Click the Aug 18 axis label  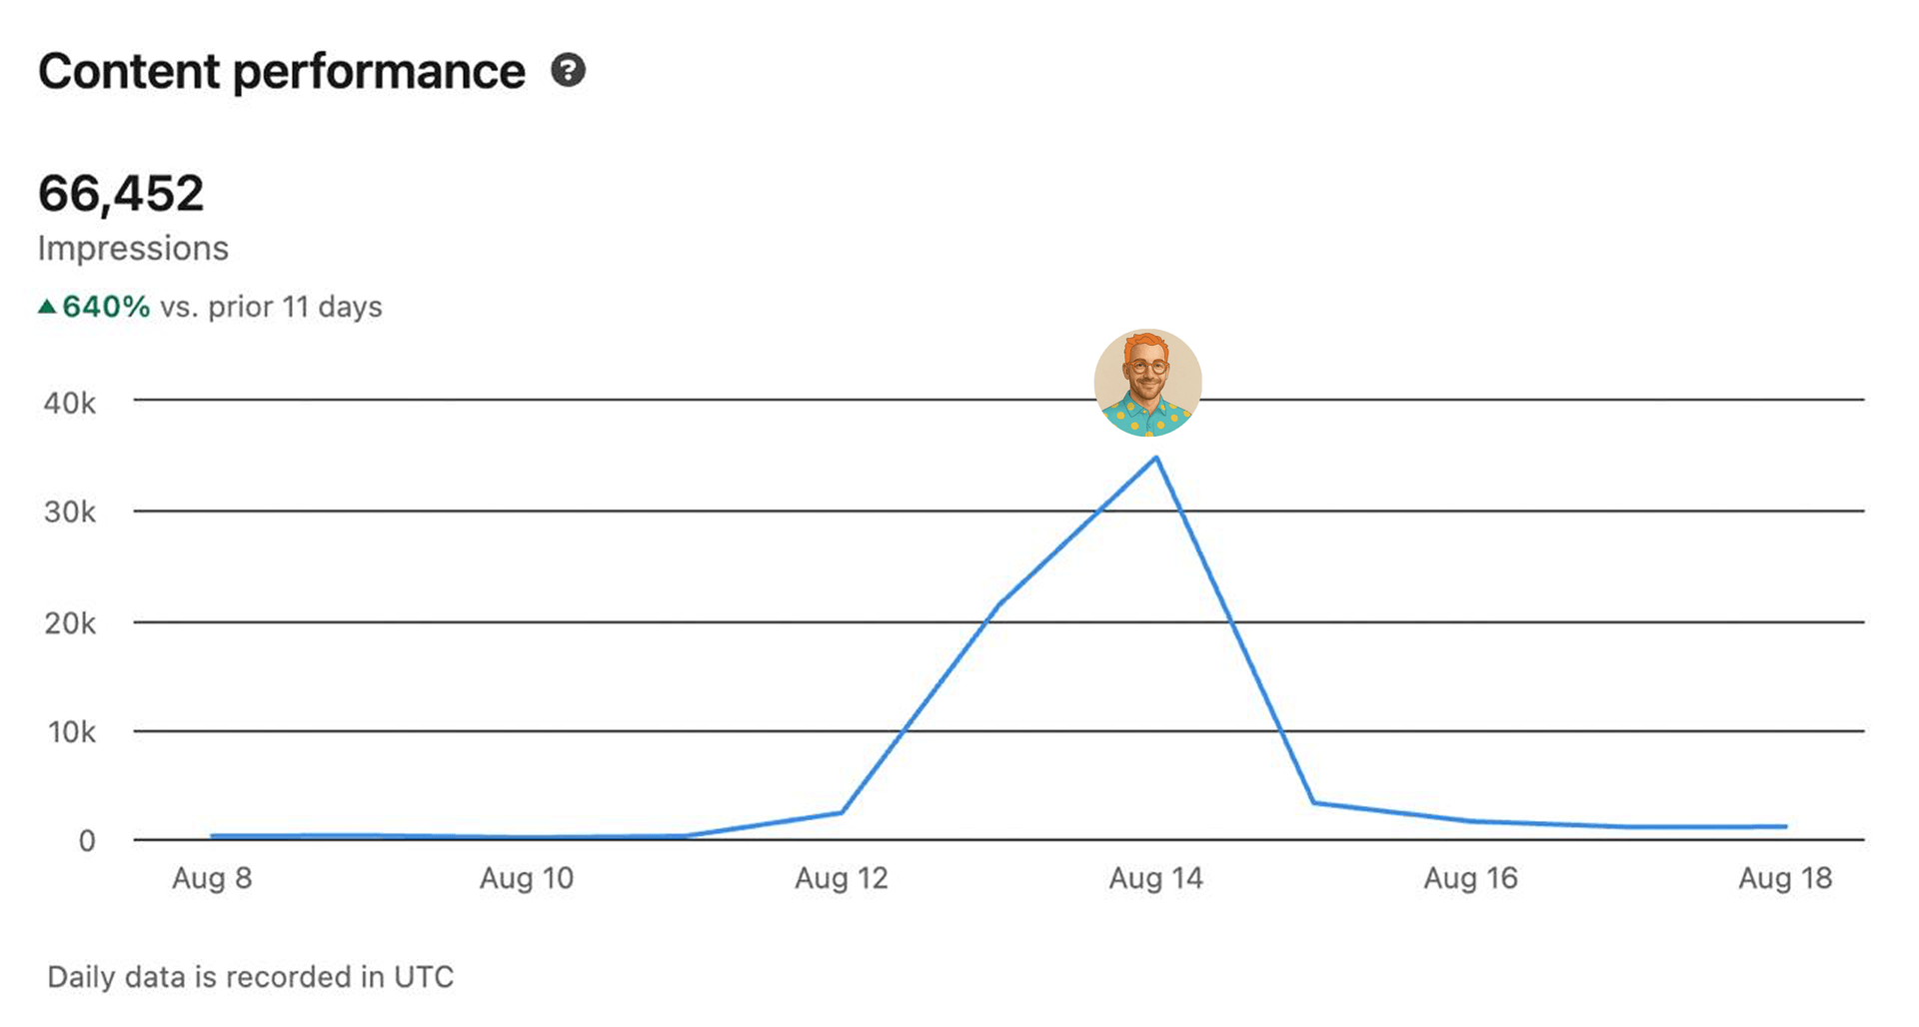1785,878
